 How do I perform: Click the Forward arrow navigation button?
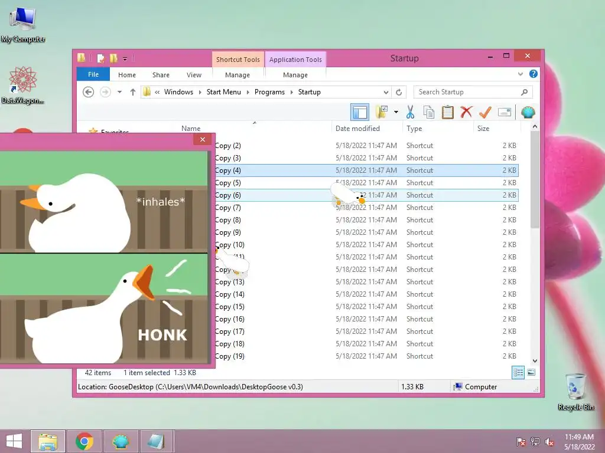click(x=105, y=92)
